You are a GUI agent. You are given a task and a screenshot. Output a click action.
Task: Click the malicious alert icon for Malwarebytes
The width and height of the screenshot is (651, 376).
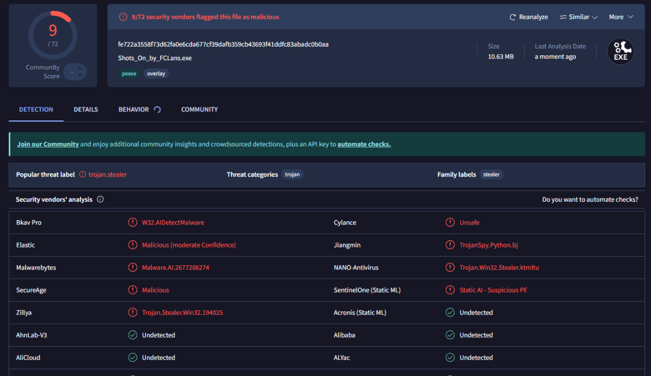(132, 267)
